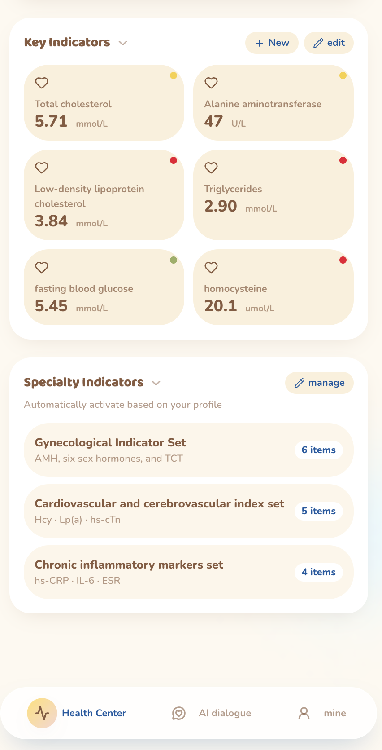Open the mine profile icon
The height and width of the screenshot is (750, 382).
pyautogui.click(x=304, y=713)
